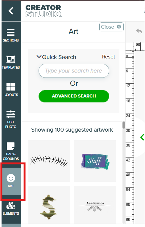The image size is (145, 227).
Task: Open the Templates panel
Action: pyautogui.click(x=11, y=62)
